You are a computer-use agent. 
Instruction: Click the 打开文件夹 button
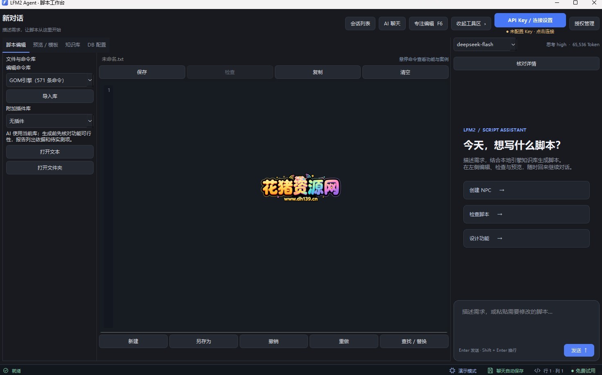coord(50,168)
